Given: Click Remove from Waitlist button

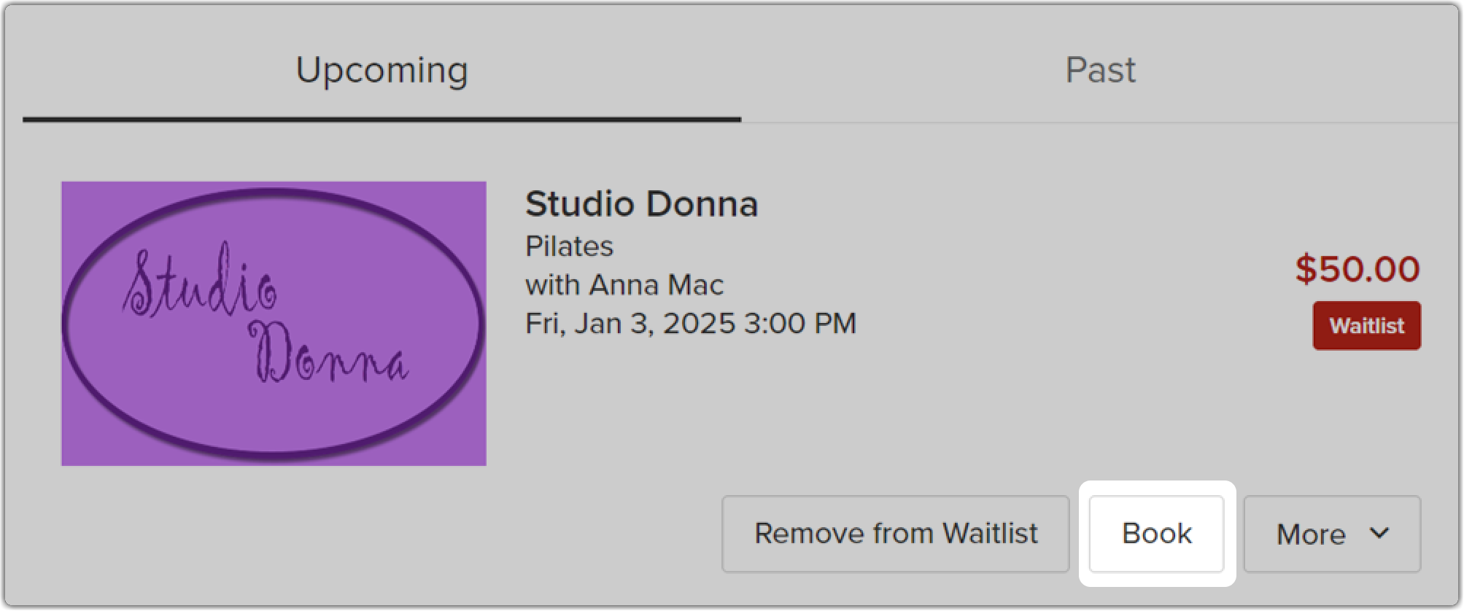Looking at the screenshot, I should coord(896,534).
